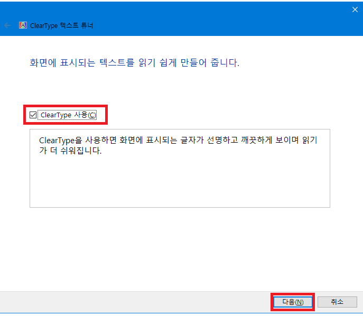Go back using the back arrow

coord(7,25)
